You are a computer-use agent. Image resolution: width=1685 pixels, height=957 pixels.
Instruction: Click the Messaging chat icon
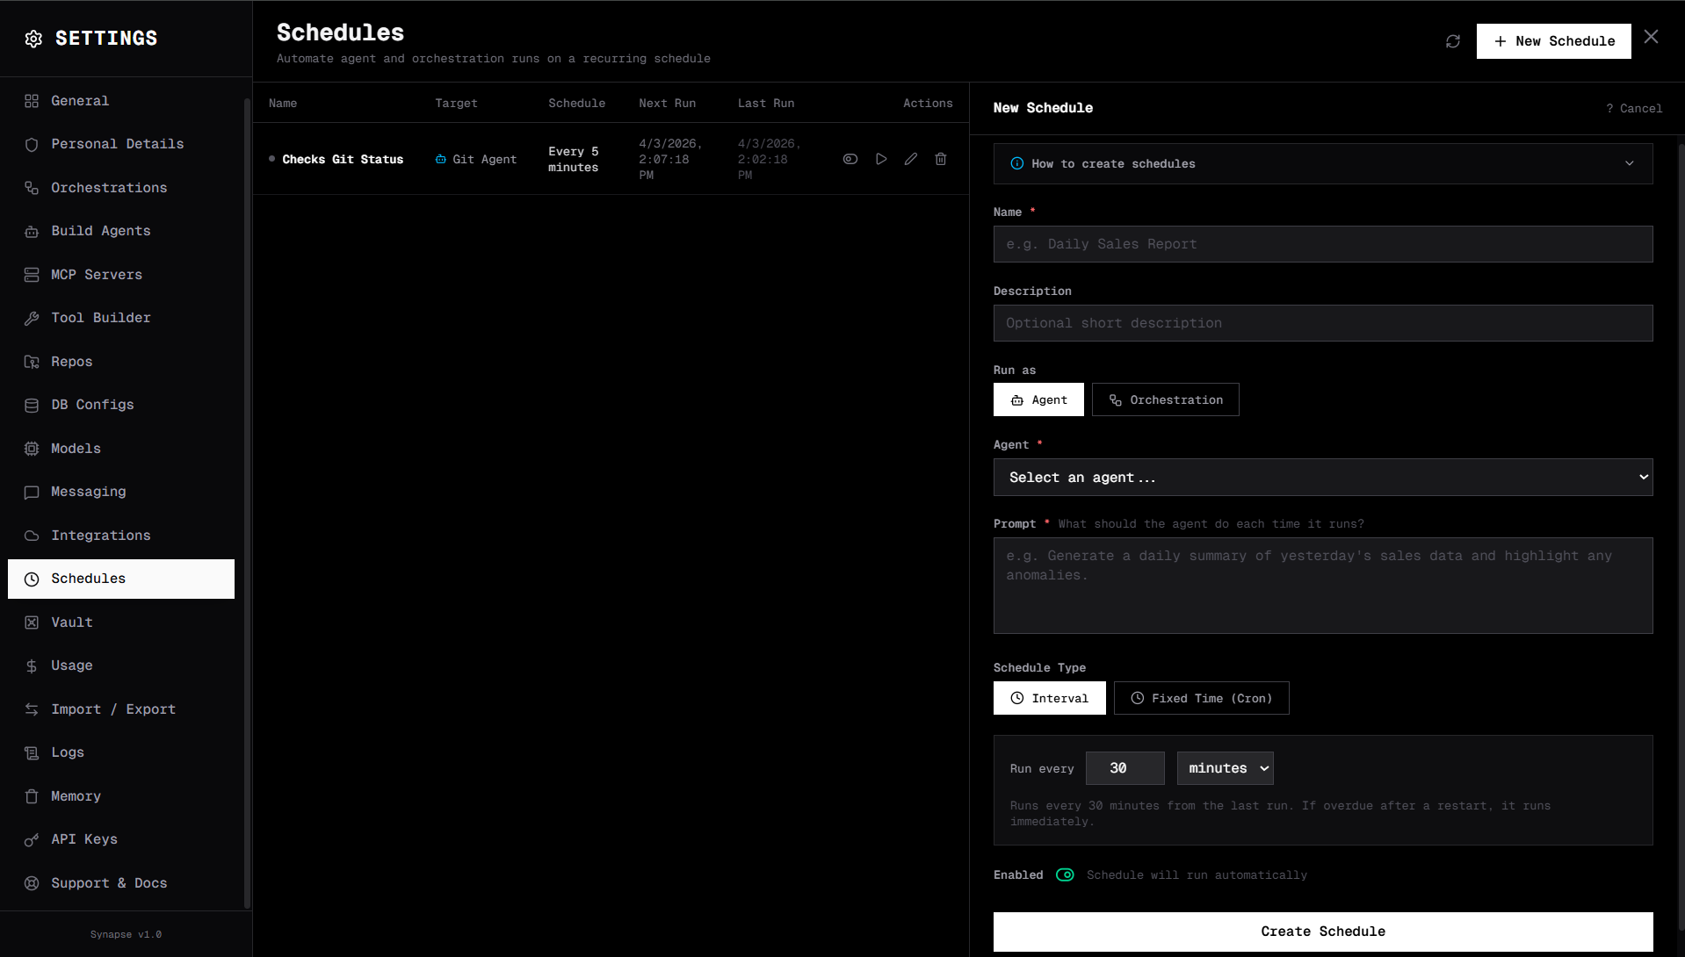(x=32, y=493)
